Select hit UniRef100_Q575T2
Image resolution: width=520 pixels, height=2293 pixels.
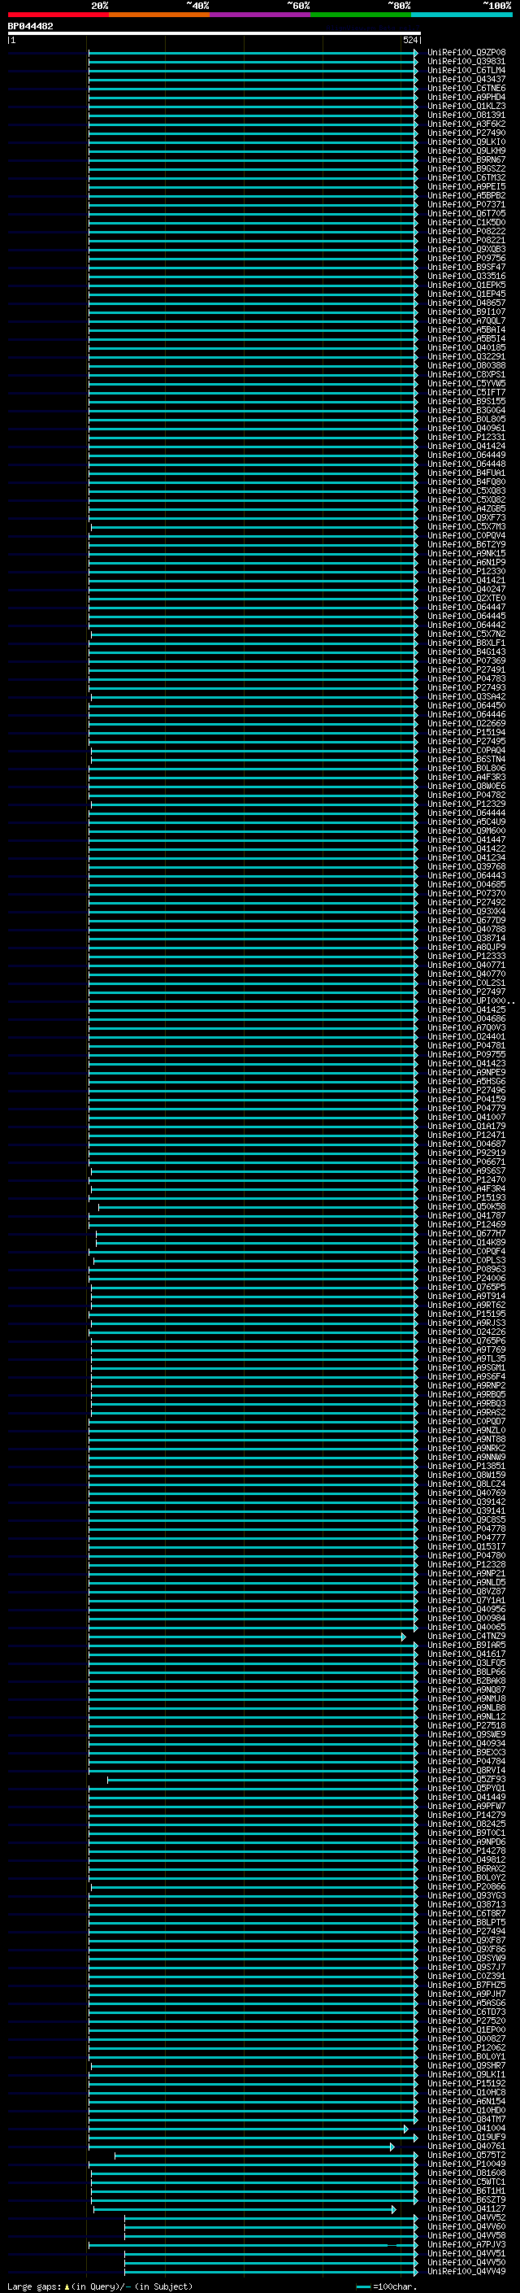466,2155
